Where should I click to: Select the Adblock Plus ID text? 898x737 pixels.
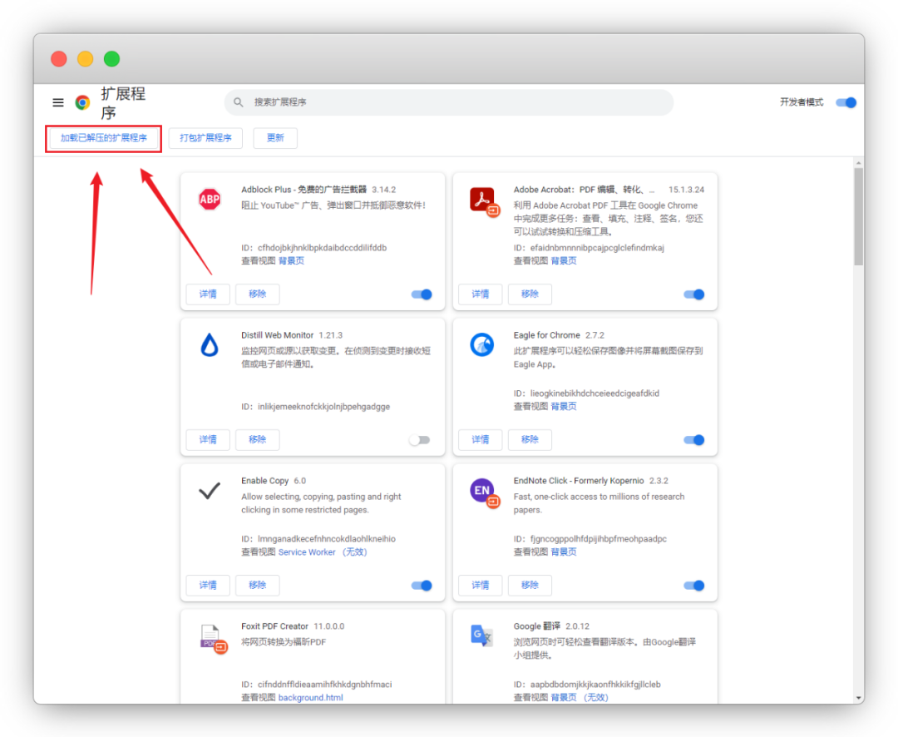click(313, 248)
